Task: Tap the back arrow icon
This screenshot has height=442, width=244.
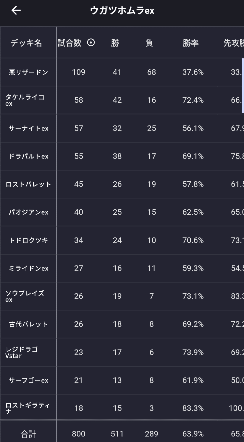Action: click(16, 10)
